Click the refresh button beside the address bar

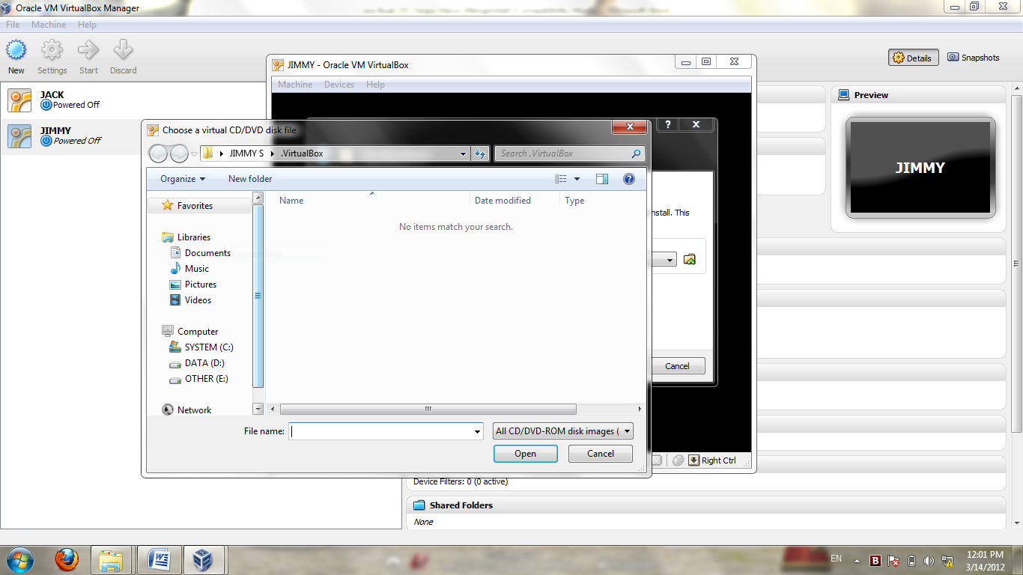pos(480,153)
